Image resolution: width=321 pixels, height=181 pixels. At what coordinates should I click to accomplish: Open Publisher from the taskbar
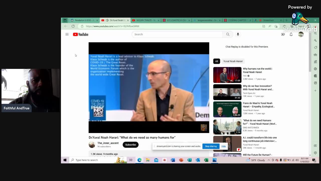[189, 160]
